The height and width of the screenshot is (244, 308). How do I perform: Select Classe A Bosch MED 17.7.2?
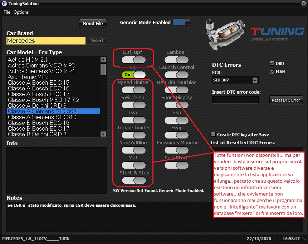(54, 100)
